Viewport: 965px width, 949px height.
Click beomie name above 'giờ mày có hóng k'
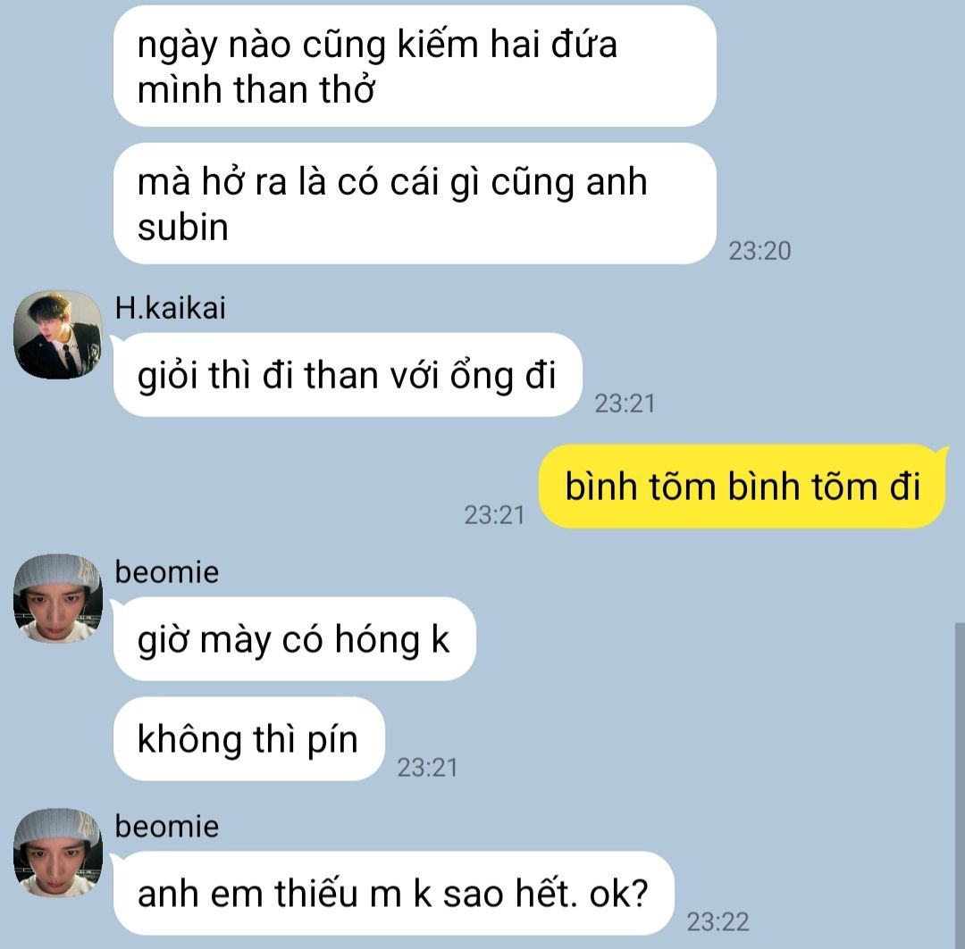(x=167, y=572)
